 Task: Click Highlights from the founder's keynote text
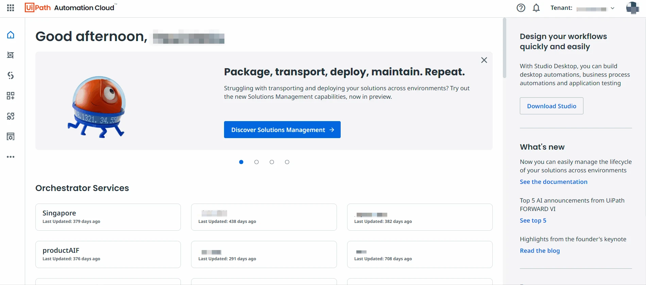pyautogui.click(x=573, y=239)
